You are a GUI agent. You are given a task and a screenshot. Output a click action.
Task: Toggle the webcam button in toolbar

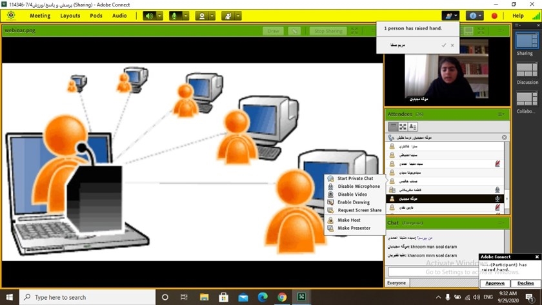(x=202, y=16)
